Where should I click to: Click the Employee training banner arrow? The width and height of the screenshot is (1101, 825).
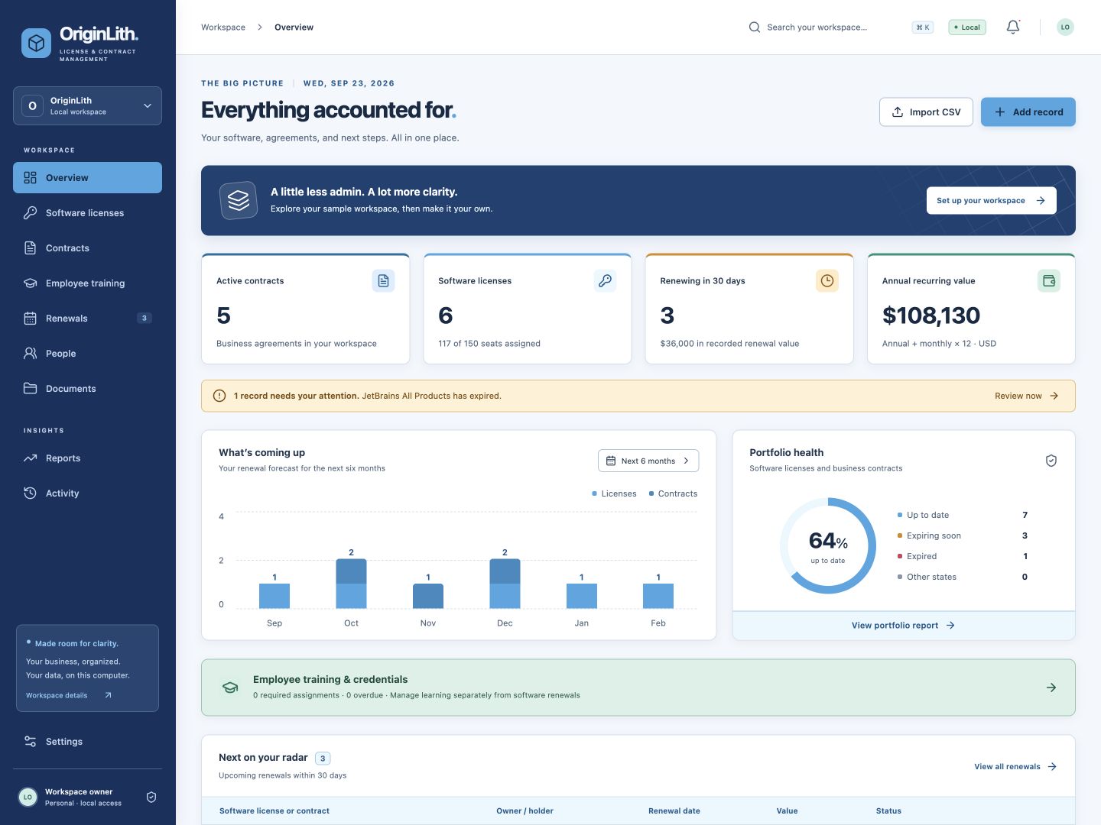tap(1051, 687)
